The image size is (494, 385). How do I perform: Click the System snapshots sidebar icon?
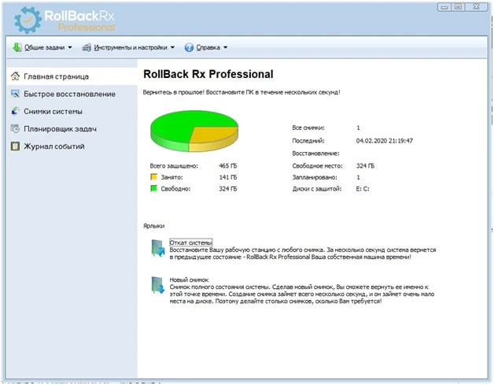(15, 111)
